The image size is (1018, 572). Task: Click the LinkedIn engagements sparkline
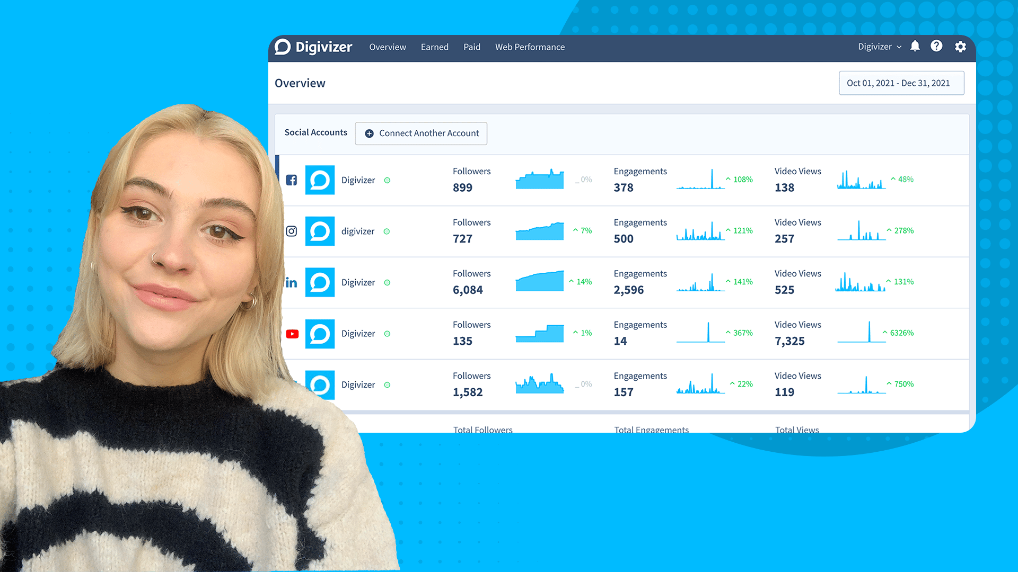[x=700, y=281]
